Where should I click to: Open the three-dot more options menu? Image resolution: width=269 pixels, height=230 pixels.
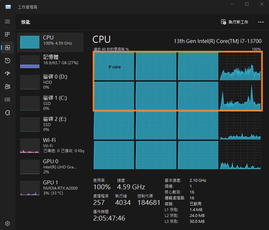click(x=261, y=22)
